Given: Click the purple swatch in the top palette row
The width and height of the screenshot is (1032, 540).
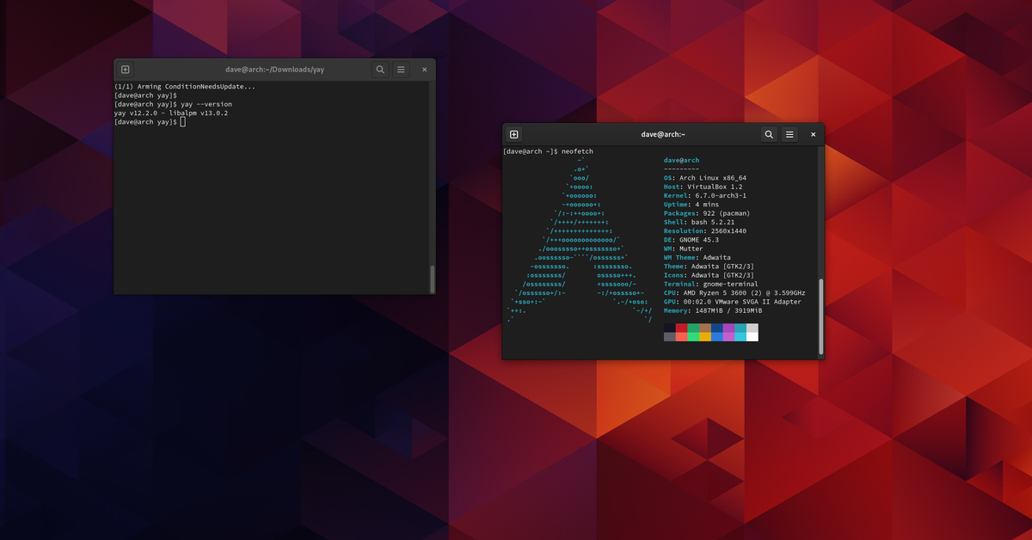Looking at the screenshot, I should tap(728, 328).
